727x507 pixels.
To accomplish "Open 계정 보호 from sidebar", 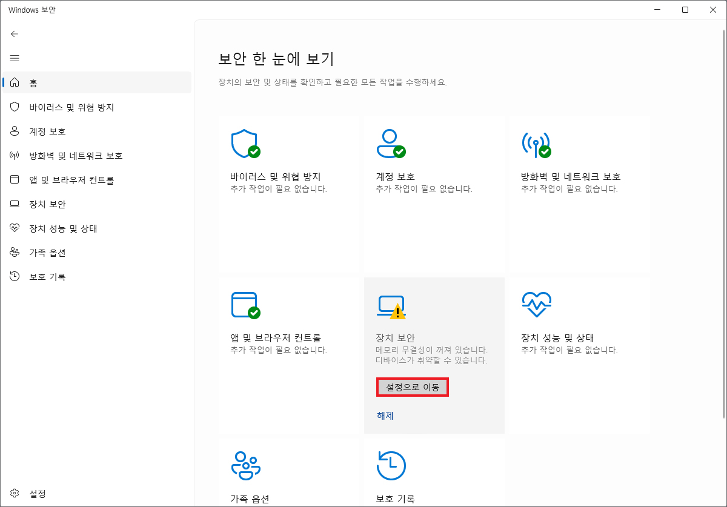I will [x=97, y=131].
